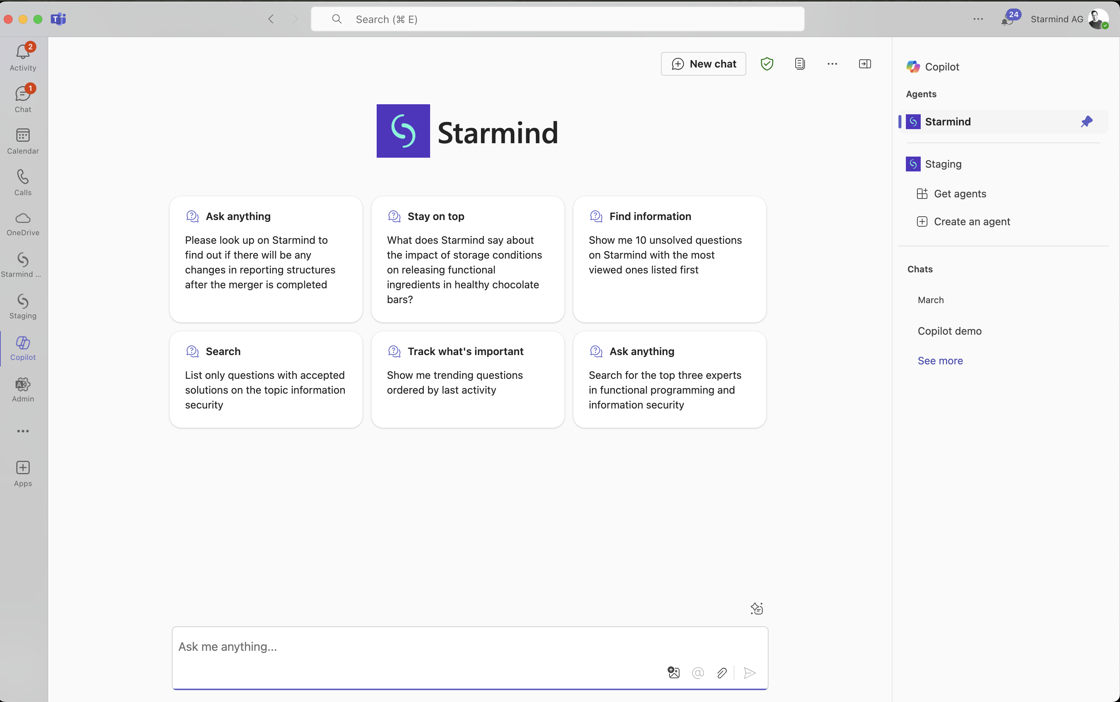Click the attach file paperclip icon
Screen dimensions: 1120x702
coord(721,673)
